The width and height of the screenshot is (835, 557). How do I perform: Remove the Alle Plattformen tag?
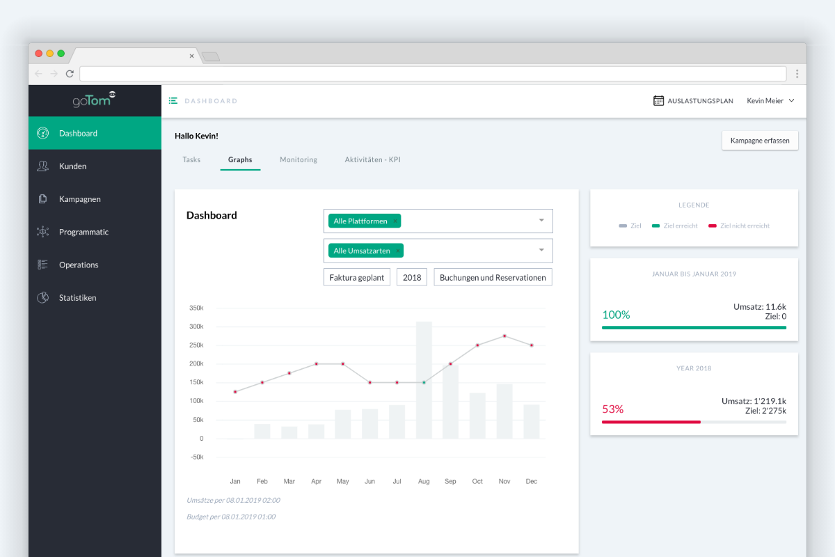pos(395,221)
